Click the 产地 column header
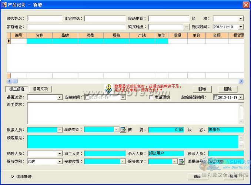The width and height of the screenshot is (251, 185). tap(142, 36)
